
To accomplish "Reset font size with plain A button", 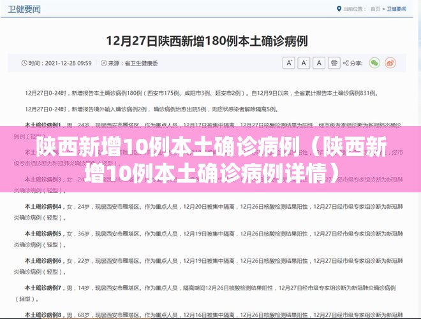I will (319, 63).
